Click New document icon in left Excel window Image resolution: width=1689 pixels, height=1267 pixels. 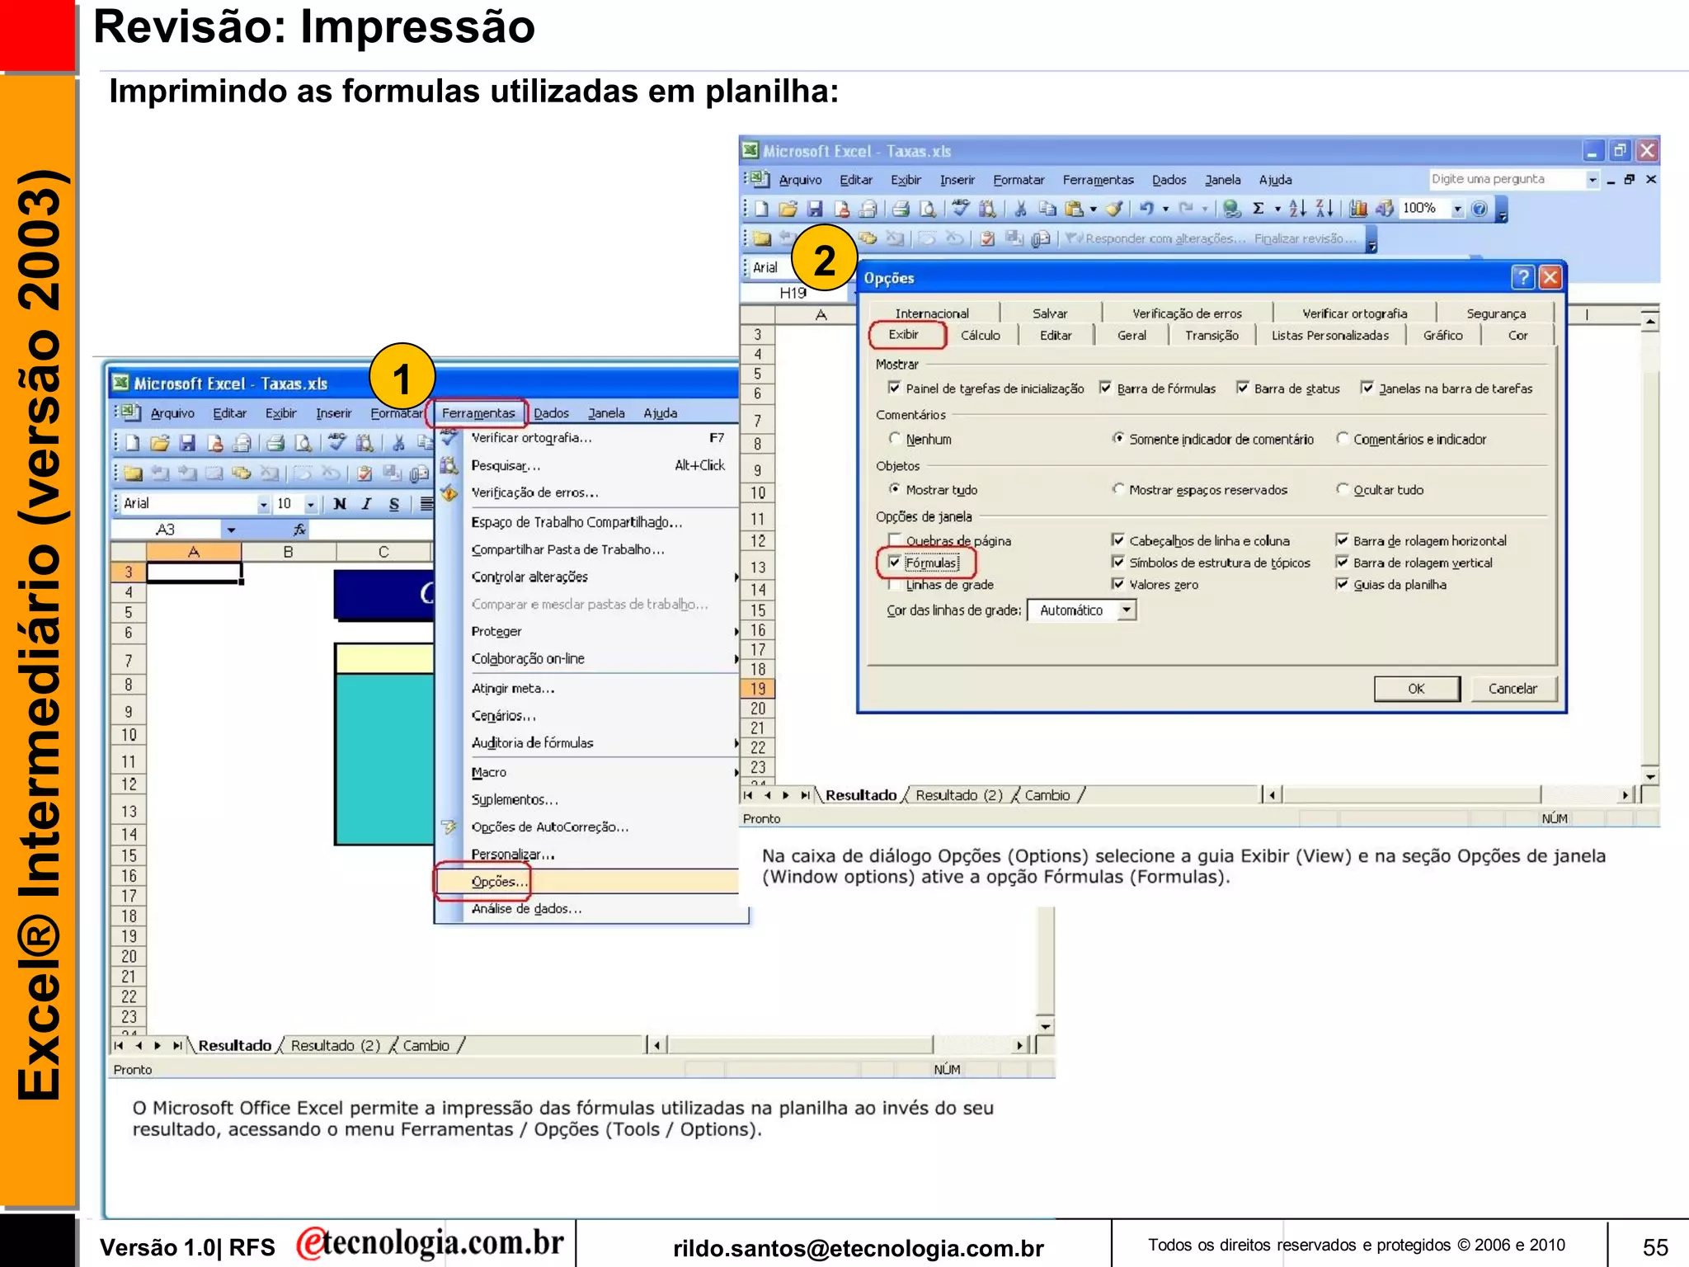(x=133, y=443)
